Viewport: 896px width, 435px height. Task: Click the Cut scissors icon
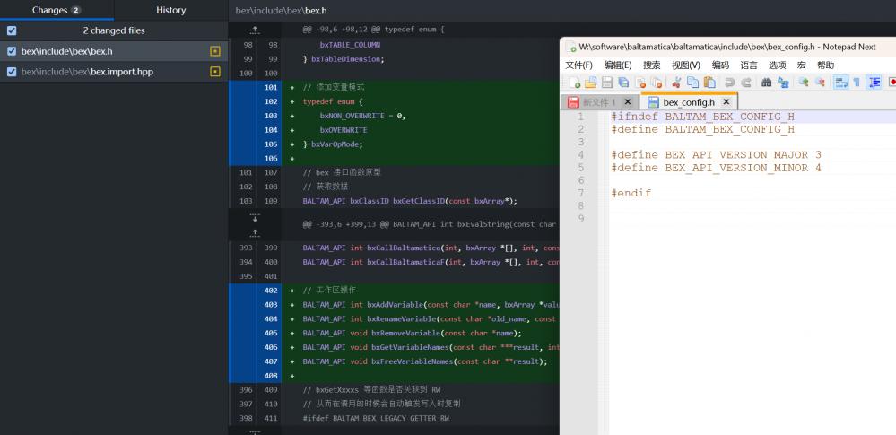(677, 82)
